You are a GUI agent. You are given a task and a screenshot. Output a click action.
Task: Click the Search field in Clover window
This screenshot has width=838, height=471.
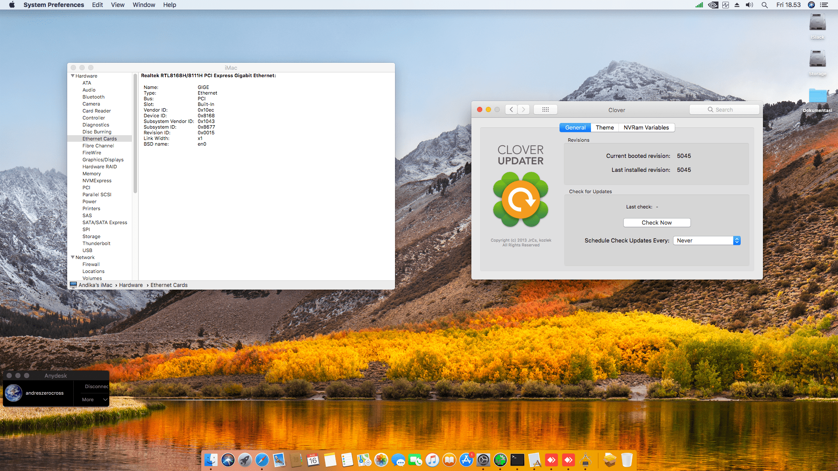[x=724, y=109]
